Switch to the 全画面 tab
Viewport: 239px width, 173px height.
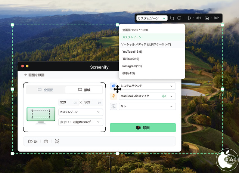pos(46,90)
